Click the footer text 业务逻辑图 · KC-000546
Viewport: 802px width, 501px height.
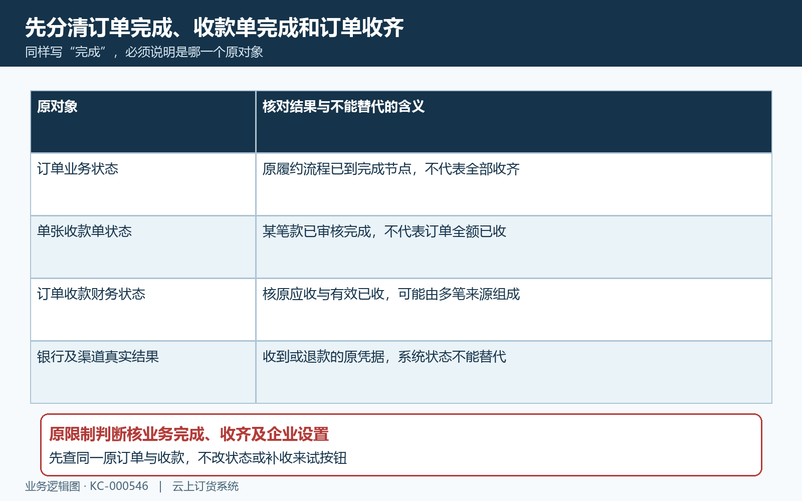coord(87,486)
